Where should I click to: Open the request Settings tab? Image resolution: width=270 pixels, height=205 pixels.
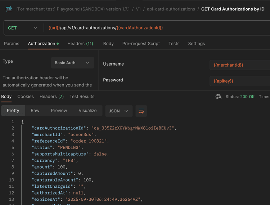tap(196, 44)
